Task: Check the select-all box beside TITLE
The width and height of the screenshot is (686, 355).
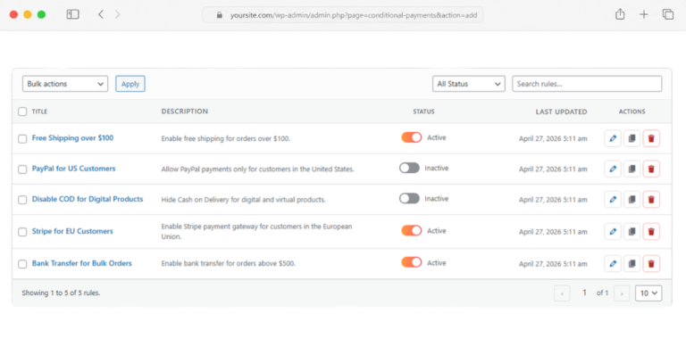Action: (22, 111)
